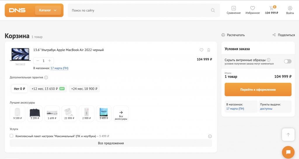Open Все аксессуары arrow tile
Image resolution: width=299 pixels, height=159 pixels.
point(121,114)
